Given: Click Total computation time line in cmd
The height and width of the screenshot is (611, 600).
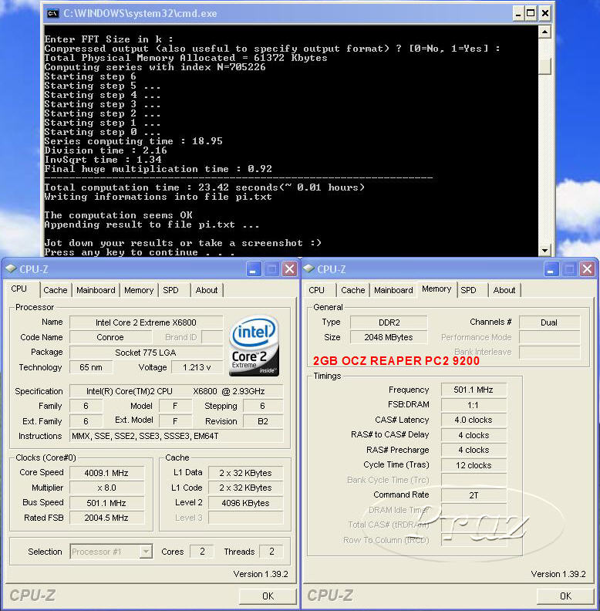Looking at the screenshot, I should tap(204, 187).
